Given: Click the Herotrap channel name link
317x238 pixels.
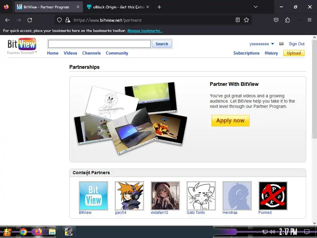Looking at the screenshot, I should (x=230, y=213).
